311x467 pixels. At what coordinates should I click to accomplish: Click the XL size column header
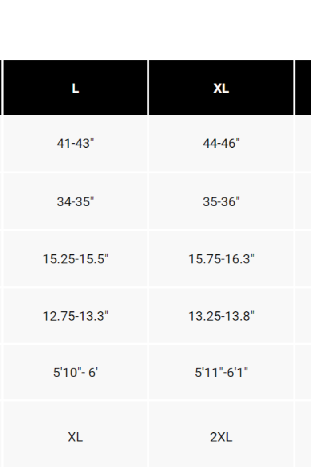[x=221, y=88]
